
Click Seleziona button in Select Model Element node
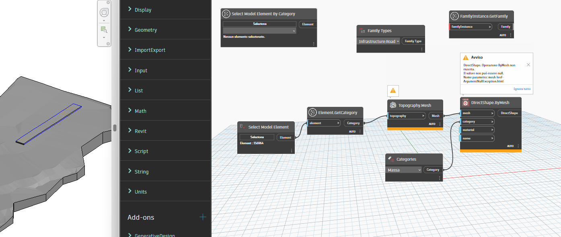(x=257, y=137)
